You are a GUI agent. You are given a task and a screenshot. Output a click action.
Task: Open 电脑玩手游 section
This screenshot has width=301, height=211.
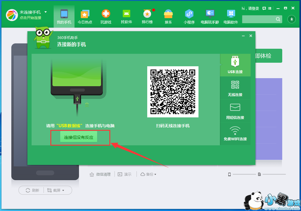coord(210,17)
